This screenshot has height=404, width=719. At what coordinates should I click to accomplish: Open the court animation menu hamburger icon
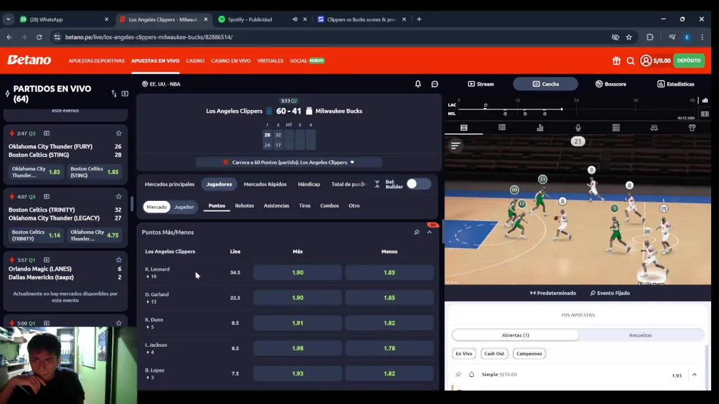(x=456, y=146)
